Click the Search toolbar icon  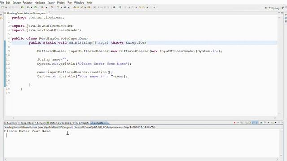click(82, 7)
